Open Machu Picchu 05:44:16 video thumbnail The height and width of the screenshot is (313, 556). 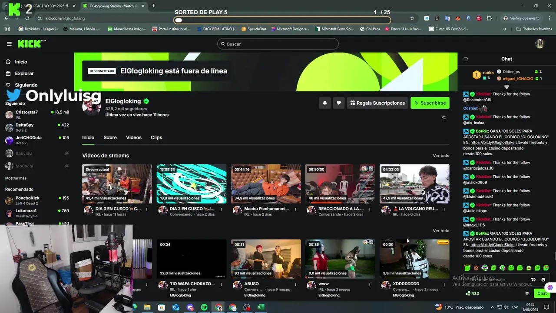click(x=266, y=184)
